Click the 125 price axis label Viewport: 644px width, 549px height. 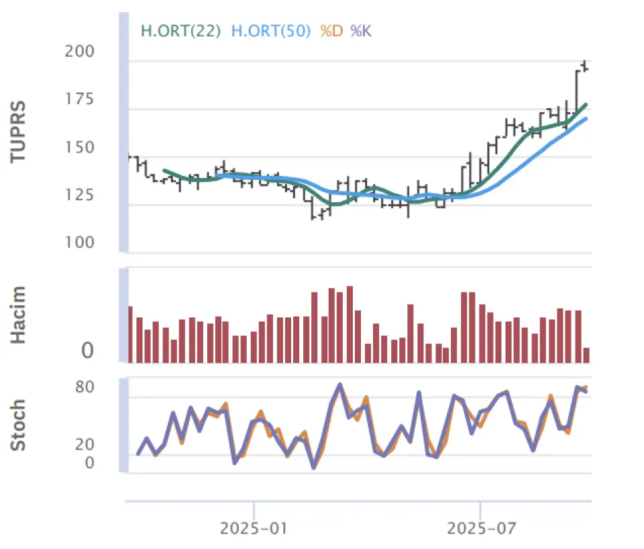point(80,195)
